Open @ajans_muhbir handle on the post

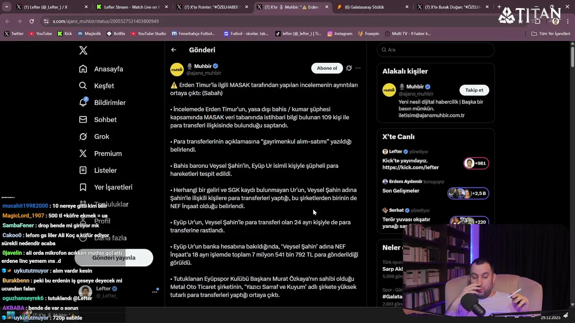(x=203, y=73)
